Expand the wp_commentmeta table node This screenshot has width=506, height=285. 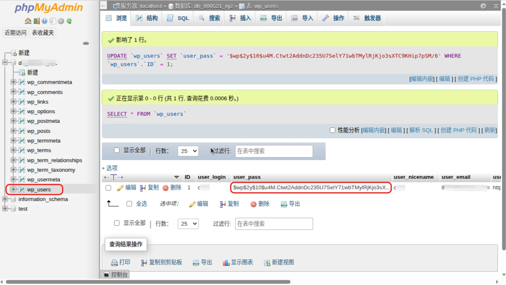pyautogui.click(x=13, y=82)
